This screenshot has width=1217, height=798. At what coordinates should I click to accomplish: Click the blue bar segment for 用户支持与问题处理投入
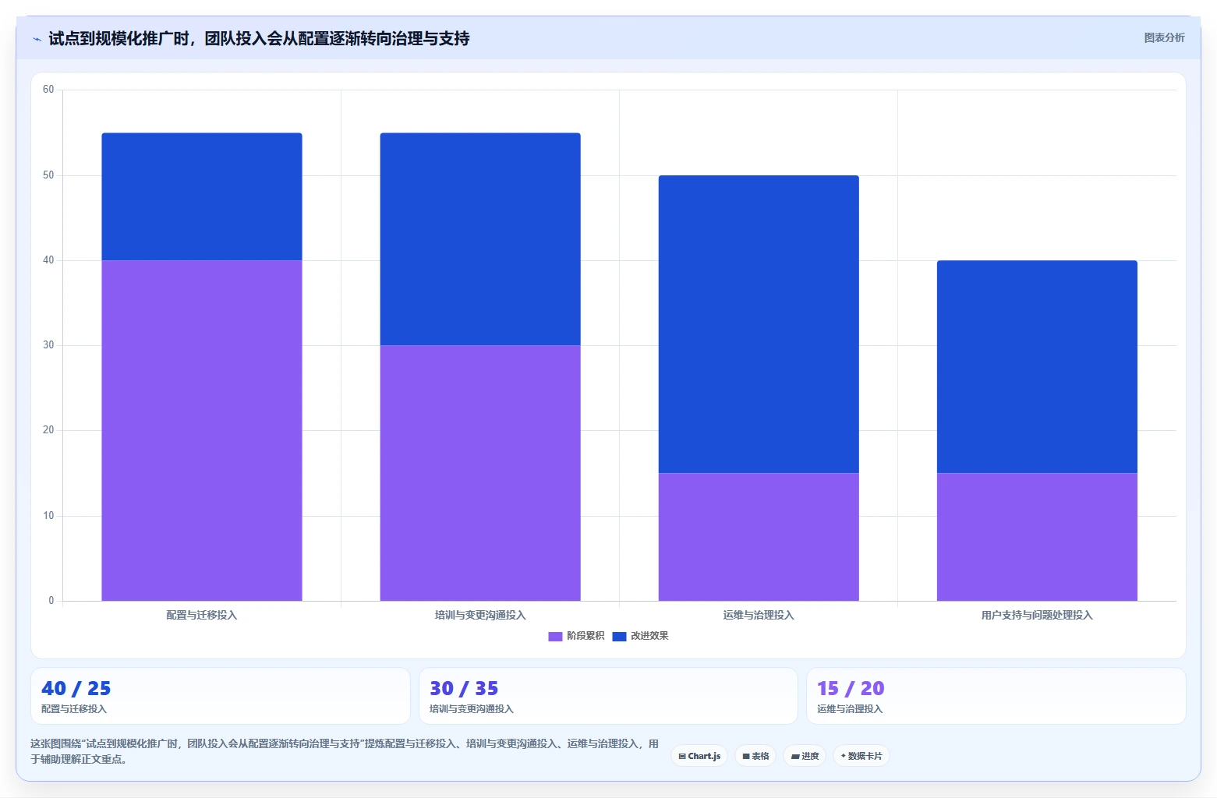(1037, 367)
